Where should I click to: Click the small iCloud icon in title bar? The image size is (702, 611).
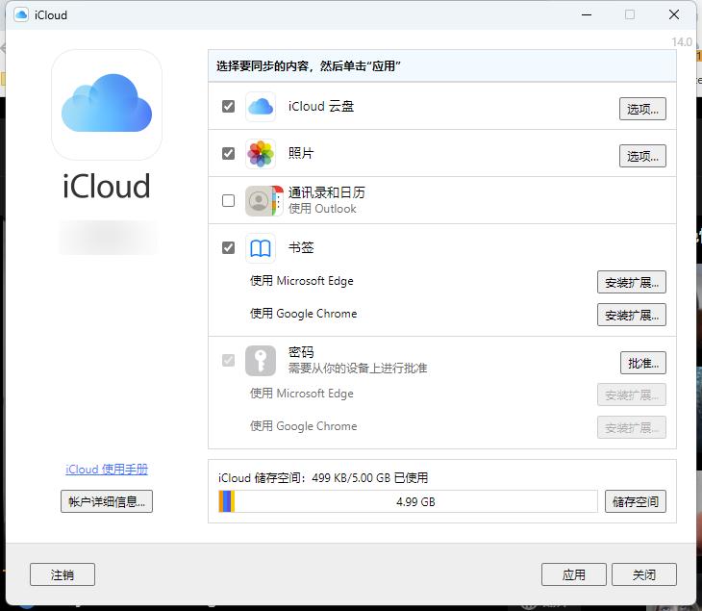tap(21, 14)
